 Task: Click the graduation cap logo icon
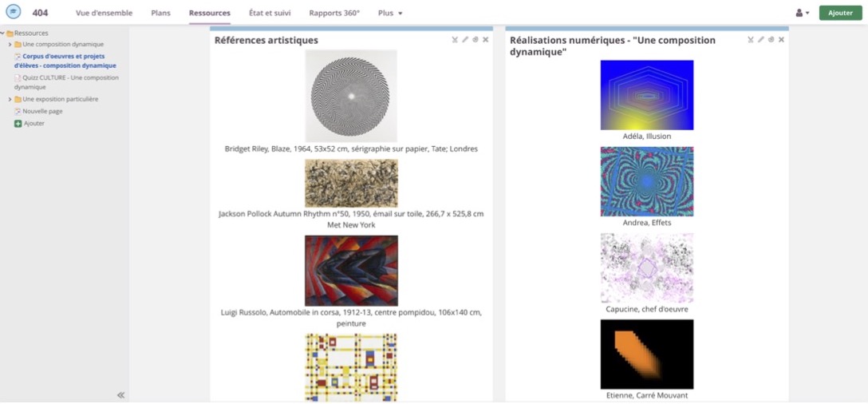pos(14,13)
